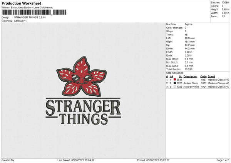The height and width of the screenshot is (163, 231).
Task: Click the embroidery design preview image
Action: click(83, 91)
